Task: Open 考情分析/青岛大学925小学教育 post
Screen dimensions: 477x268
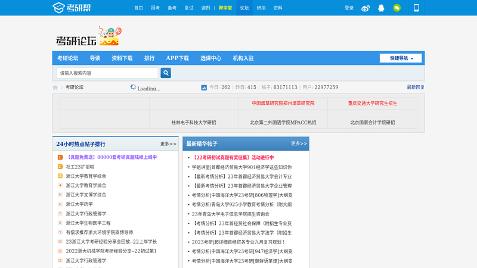Action: [241, 204]
